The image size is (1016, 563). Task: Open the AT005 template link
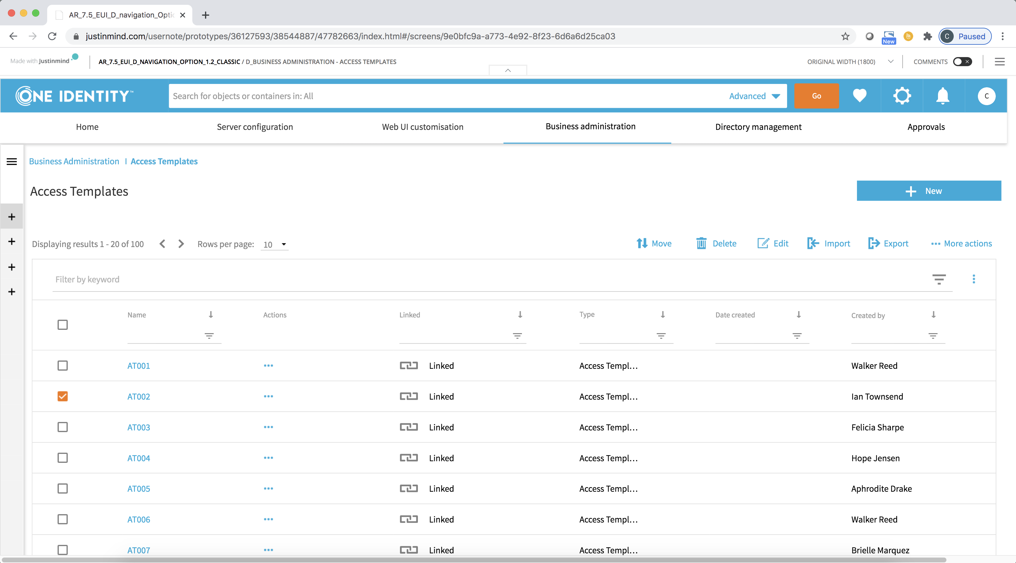[x=138, y=488]
